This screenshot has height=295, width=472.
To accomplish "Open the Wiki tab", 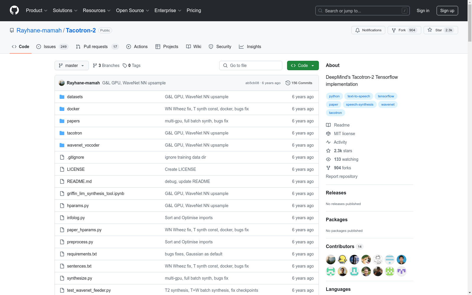I will point(194,47).
